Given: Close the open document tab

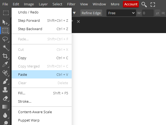Looking at the screenshot, I should click(x=78, y=22).
